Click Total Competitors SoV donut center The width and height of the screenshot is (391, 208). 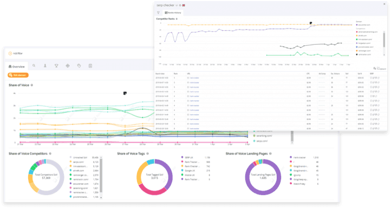[46, 177]
